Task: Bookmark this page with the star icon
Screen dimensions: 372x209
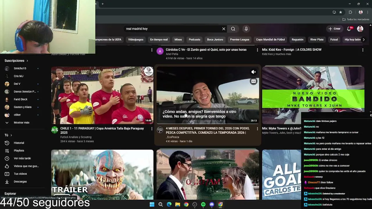Action: click(341, 12)
